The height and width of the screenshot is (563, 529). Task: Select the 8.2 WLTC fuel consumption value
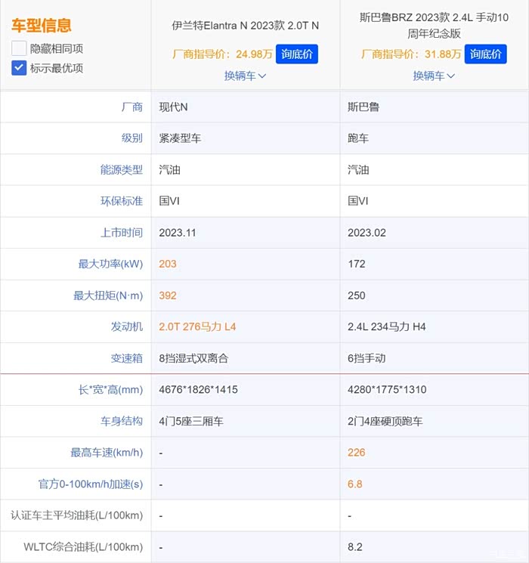[355, 547]
